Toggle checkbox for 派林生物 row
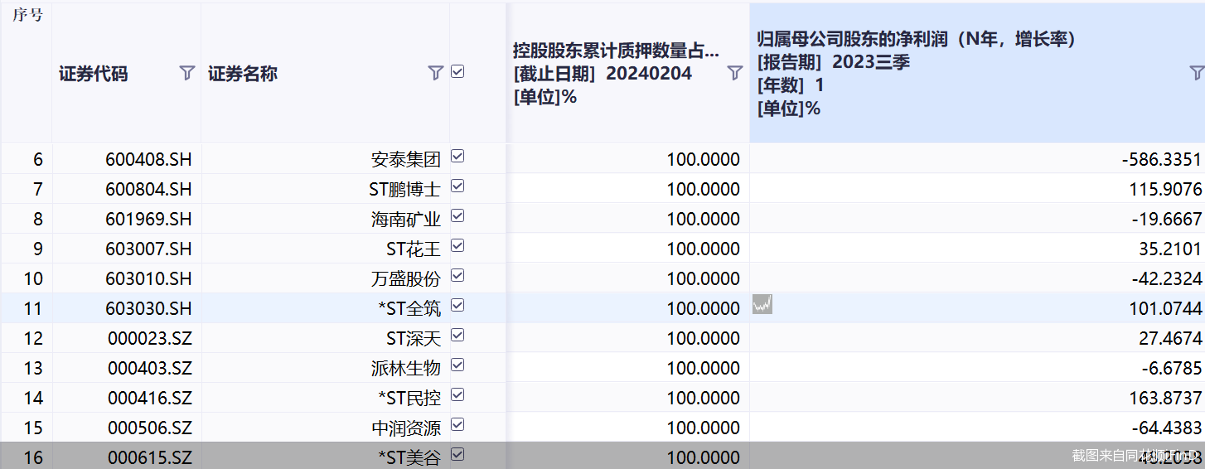This screenshot has width=1205, height=469. coord(457,365)
